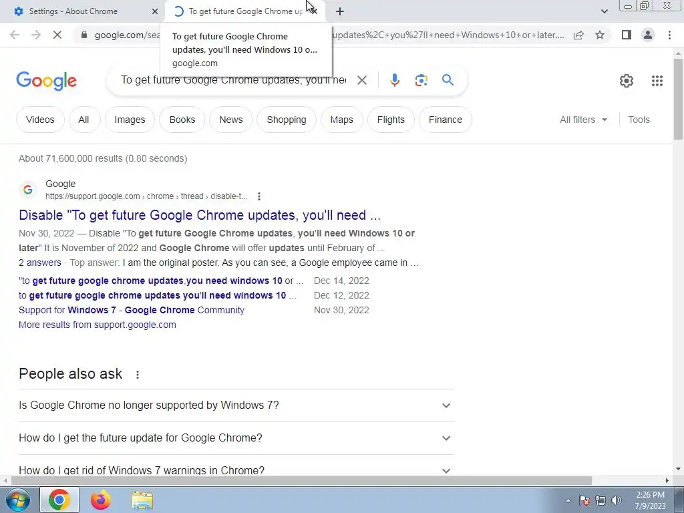
Task: Show hidden system tray icons
Action: (x=568, y=500)
